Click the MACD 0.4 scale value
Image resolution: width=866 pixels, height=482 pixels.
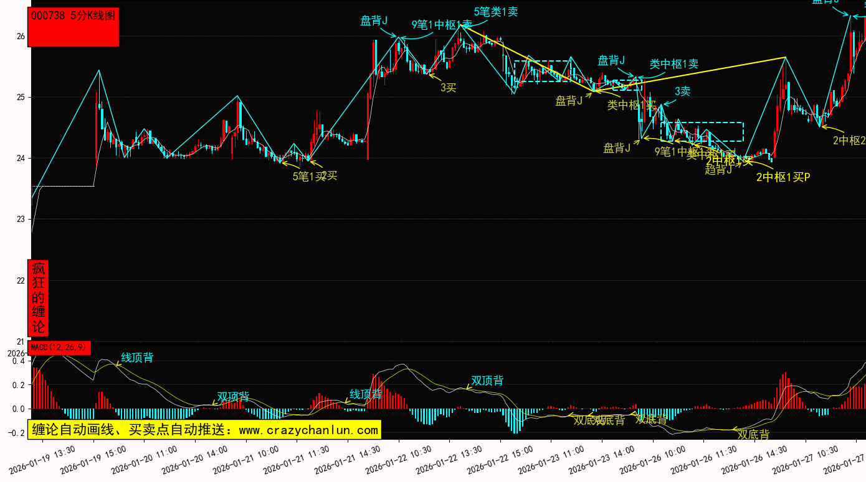(19, 361)
